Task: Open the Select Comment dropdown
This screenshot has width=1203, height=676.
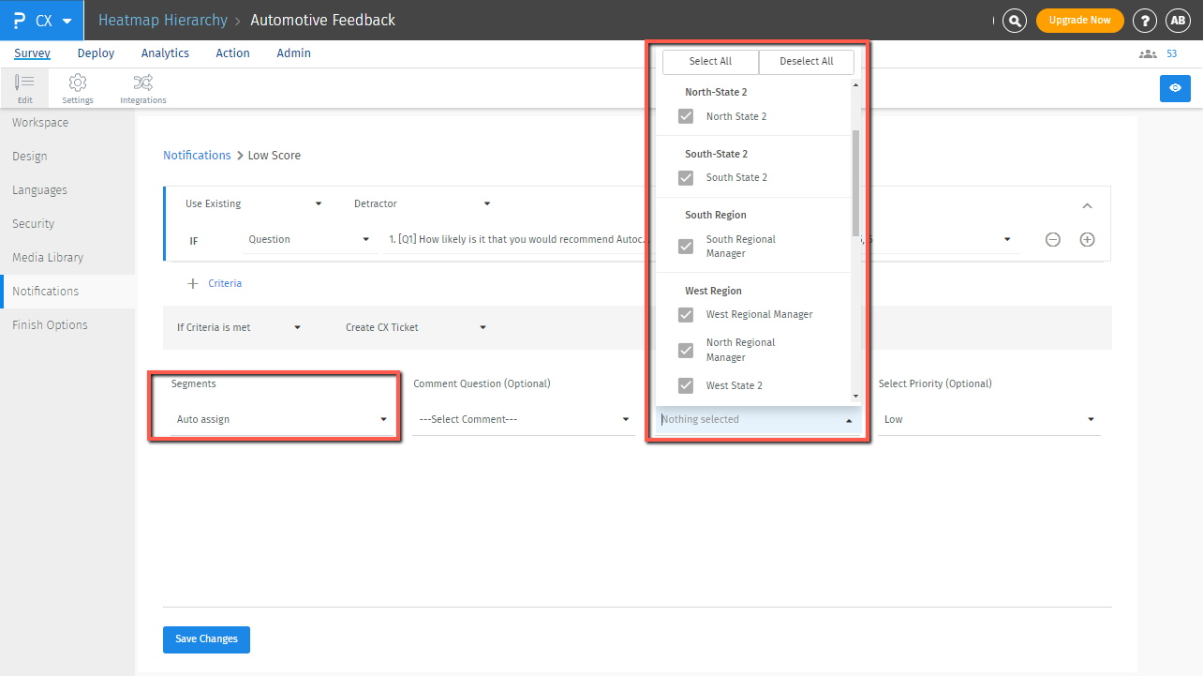Action: [x=524, y=419]
